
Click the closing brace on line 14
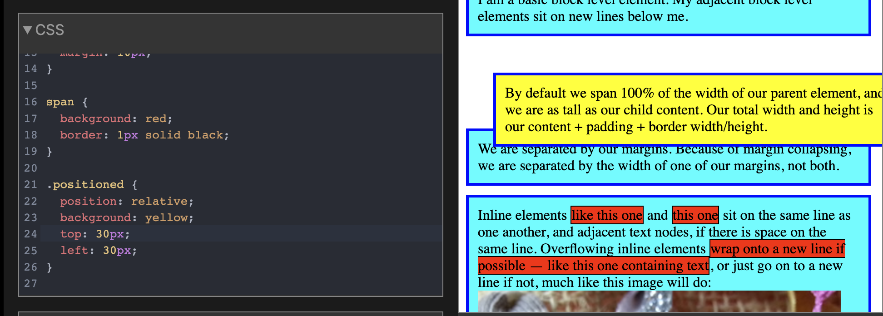tap(50, 69)
